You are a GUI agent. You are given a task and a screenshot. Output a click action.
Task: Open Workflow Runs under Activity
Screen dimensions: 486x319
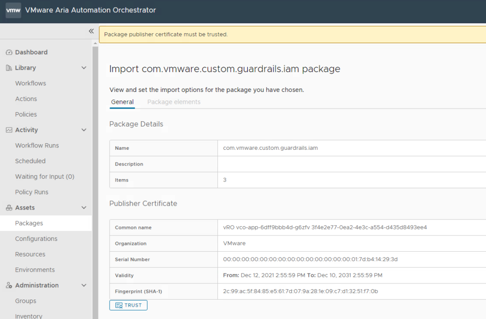click(x=37, y=146)
